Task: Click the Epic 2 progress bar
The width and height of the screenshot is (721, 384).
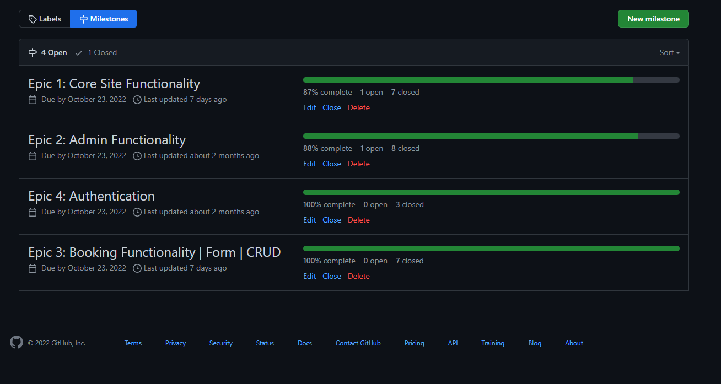Action: tap(491, 136)
